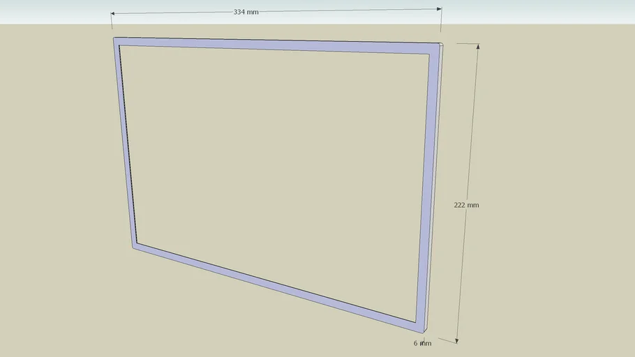Select the 334 mm dimension label
635x357 pixels.
point(246,13)
